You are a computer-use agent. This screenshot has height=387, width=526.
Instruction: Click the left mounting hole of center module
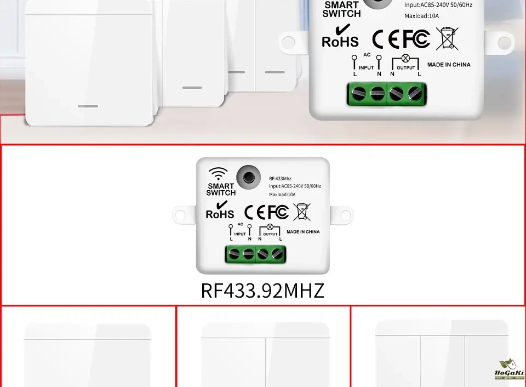coord(180,215)
